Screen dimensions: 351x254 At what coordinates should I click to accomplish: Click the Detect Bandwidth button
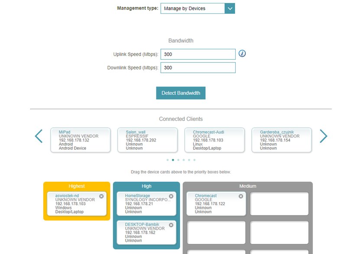(181, 93)
